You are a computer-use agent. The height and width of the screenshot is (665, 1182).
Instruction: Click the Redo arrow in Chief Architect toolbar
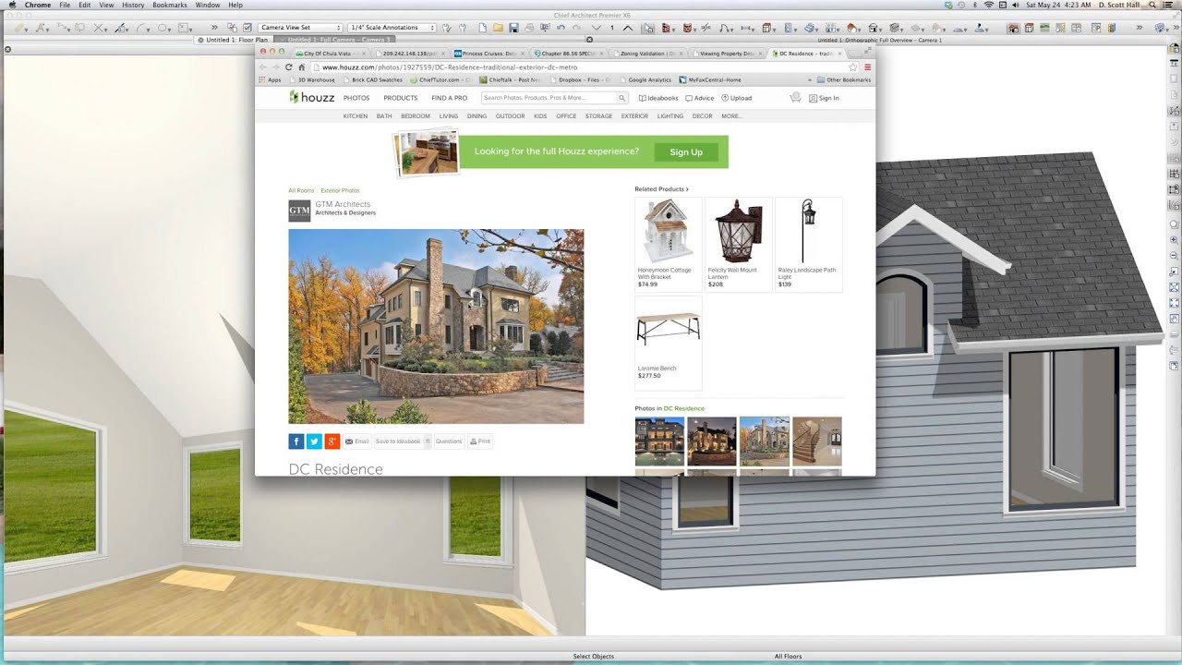pyautogui.click(x=576, y=28)
